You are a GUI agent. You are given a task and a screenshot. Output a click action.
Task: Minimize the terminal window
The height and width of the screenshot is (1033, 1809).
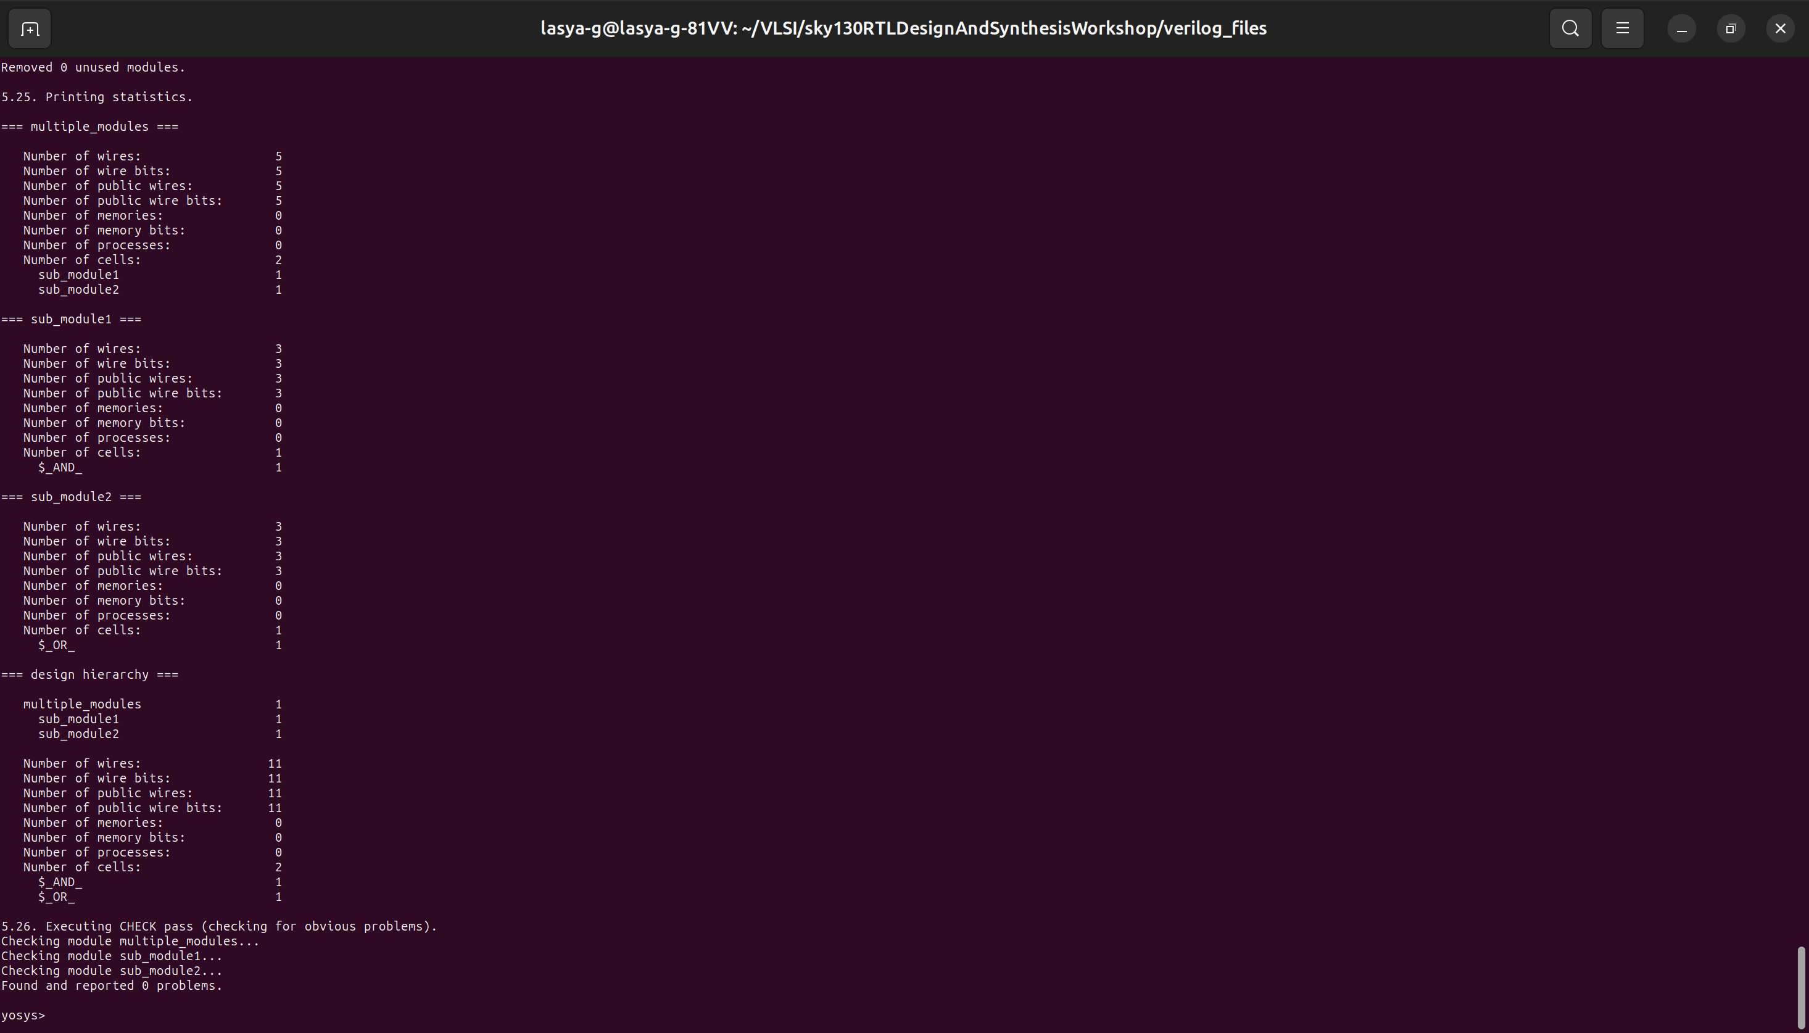pos(1681,28)
